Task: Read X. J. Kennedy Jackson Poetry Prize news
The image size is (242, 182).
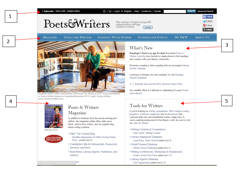Action: click(156, 84)
